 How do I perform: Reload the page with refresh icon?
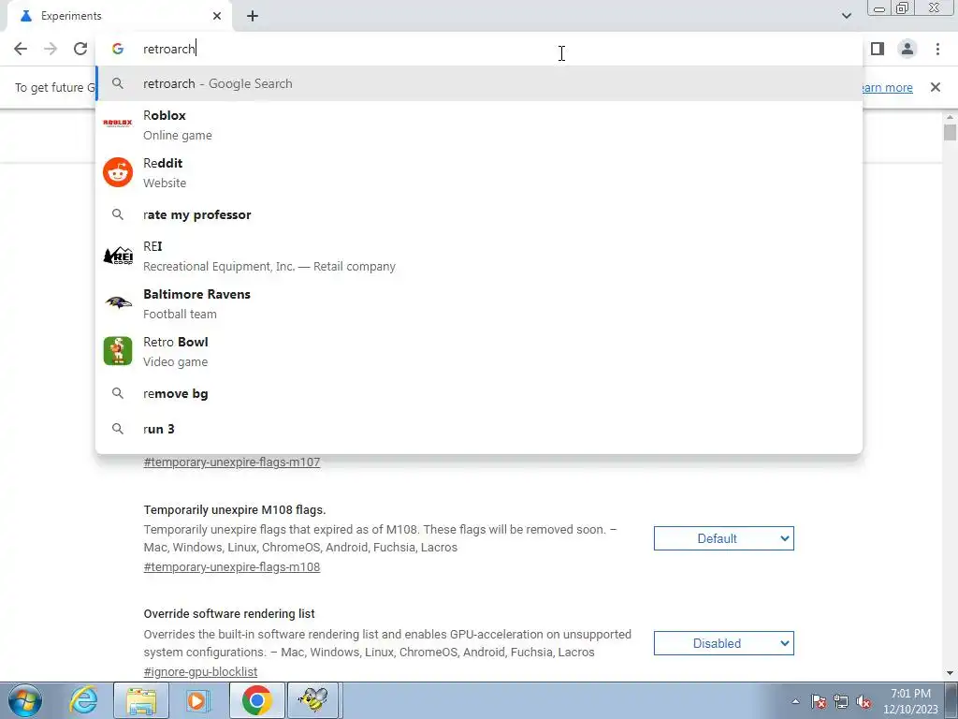pyautogui.click(x=80, y=49)
